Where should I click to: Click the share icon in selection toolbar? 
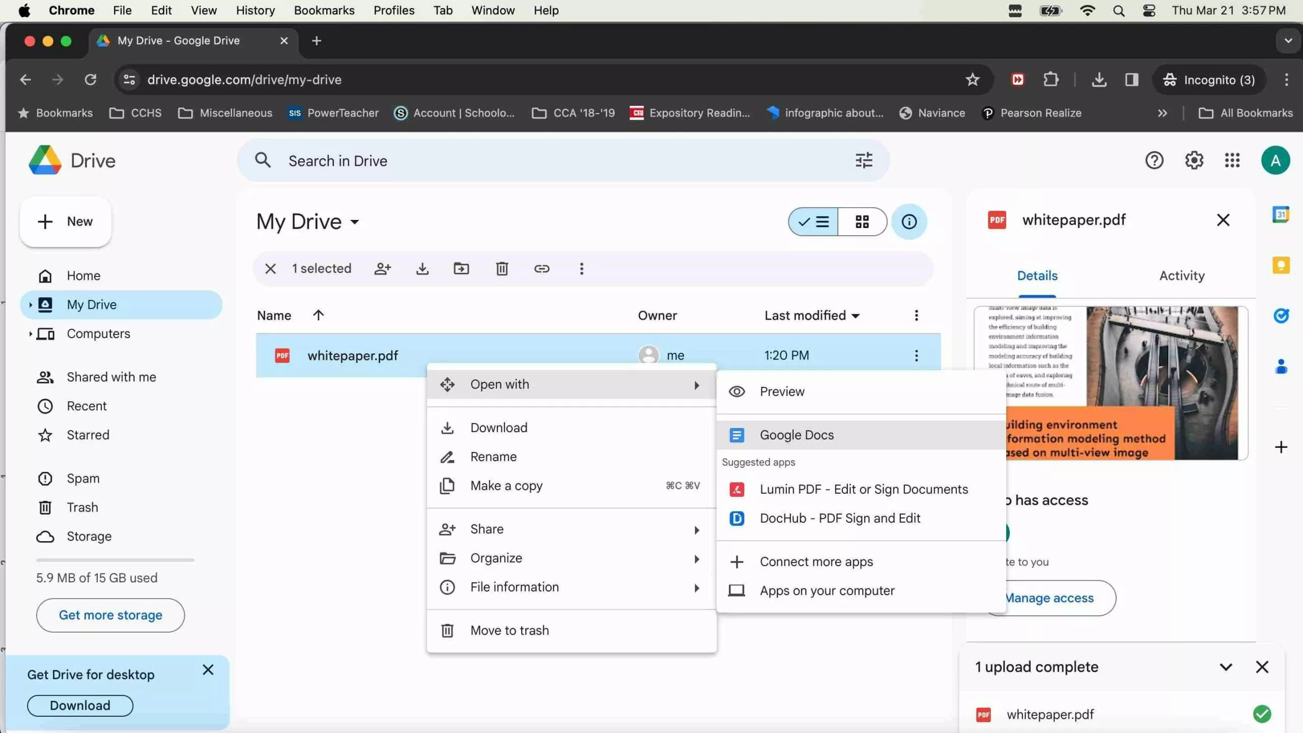pyautogui.click(x=382, y=268)
